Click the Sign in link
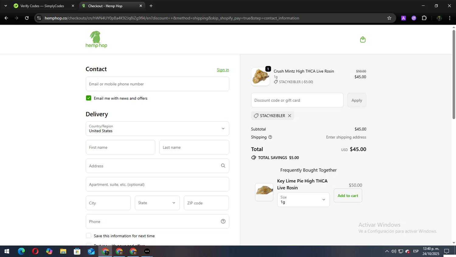The width and height of the screenshot is (456, 257). coord(223,70)
